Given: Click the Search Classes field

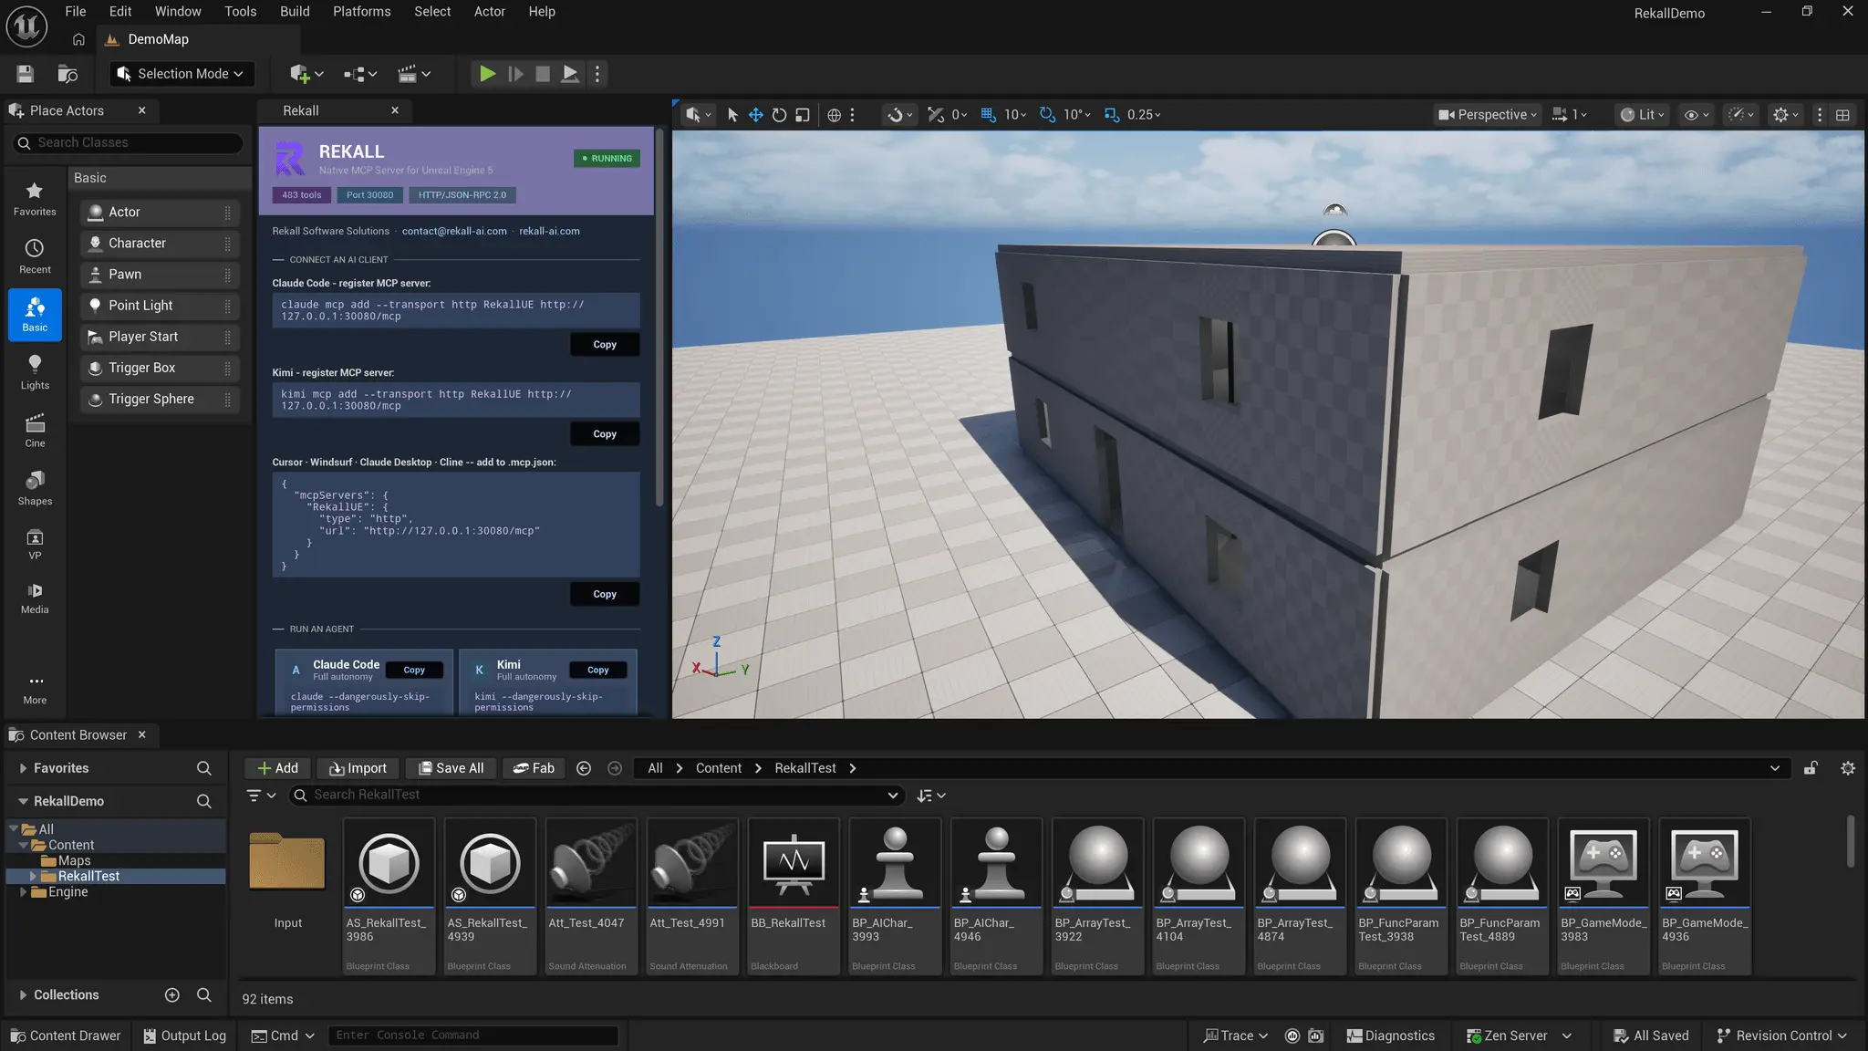Looking at the screenshot, I should tap(128, 142).
